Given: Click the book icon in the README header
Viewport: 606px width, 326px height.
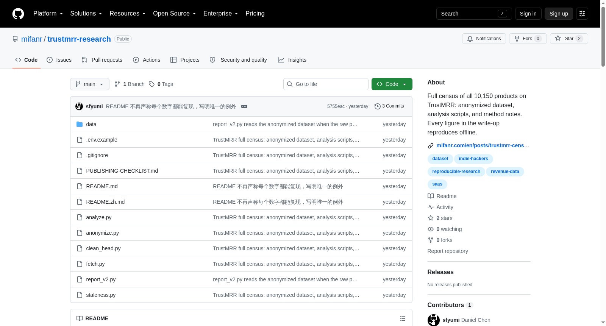Looking at the screenshot, I should click(80, 318).
